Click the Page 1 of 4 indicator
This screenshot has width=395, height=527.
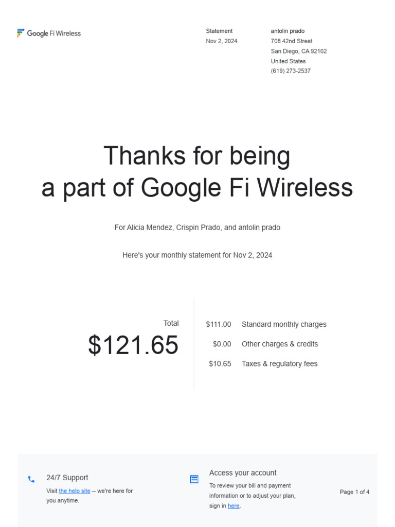tap(354, 492)
